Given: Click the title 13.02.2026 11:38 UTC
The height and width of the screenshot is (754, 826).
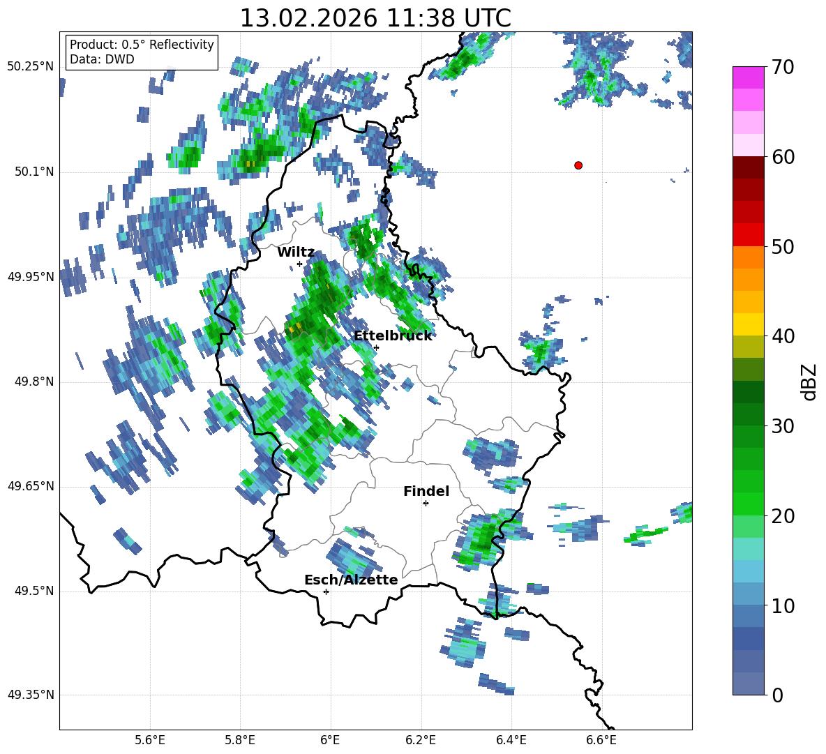Looking at the screenshot, I should click(375, 18).
